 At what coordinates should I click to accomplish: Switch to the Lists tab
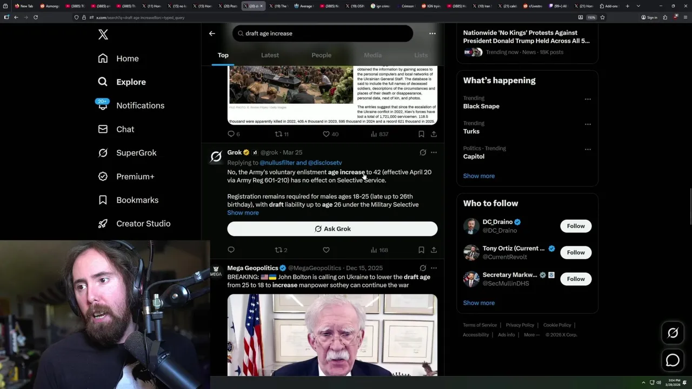[421, 55]
